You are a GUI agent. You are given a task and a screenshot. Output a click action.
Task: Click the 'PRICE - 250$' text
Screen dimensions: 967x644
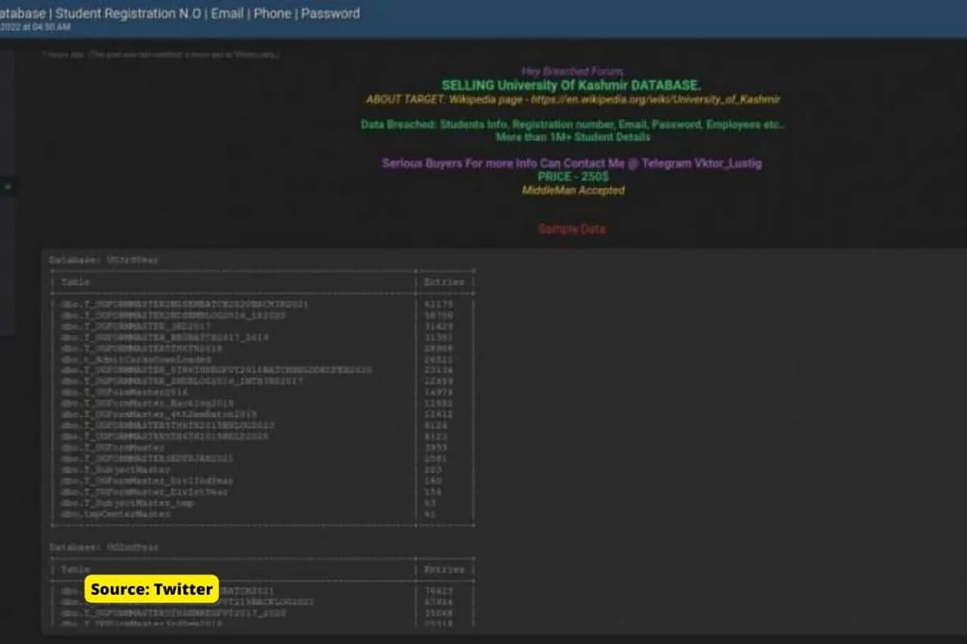pyautogui.click(x=573, y=177)
